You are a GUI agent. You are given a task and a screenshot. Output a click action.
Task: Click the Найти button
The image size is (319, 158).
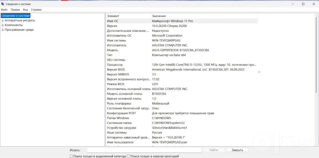(x=214, y=150)
